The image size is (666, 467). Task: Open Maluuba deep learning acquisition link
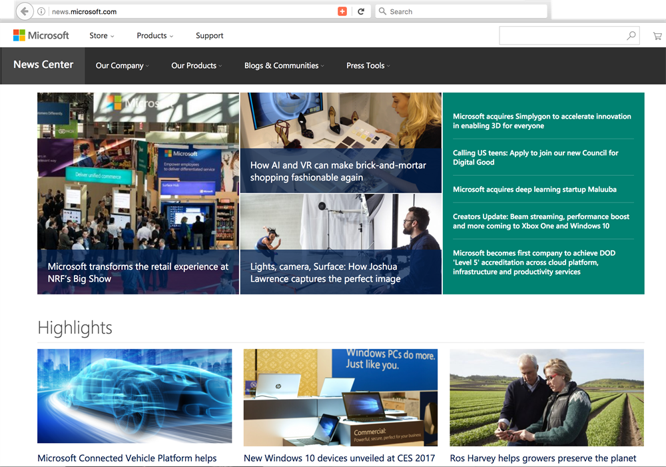pyautogui.click(x=534, y=189)
